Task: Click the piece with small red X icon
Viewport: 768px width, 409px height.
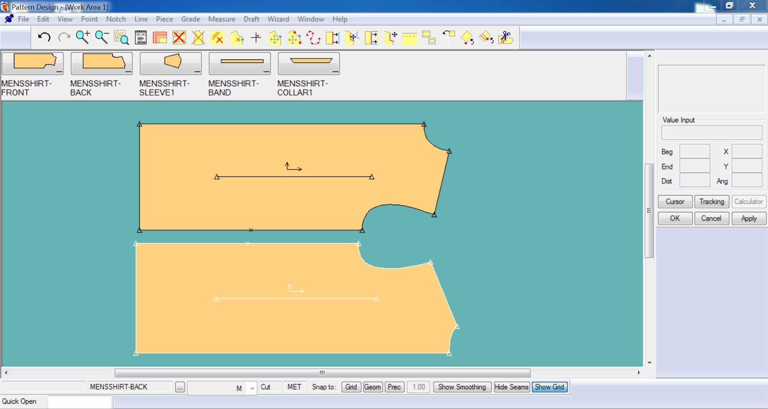Action: tap(237, 37)
